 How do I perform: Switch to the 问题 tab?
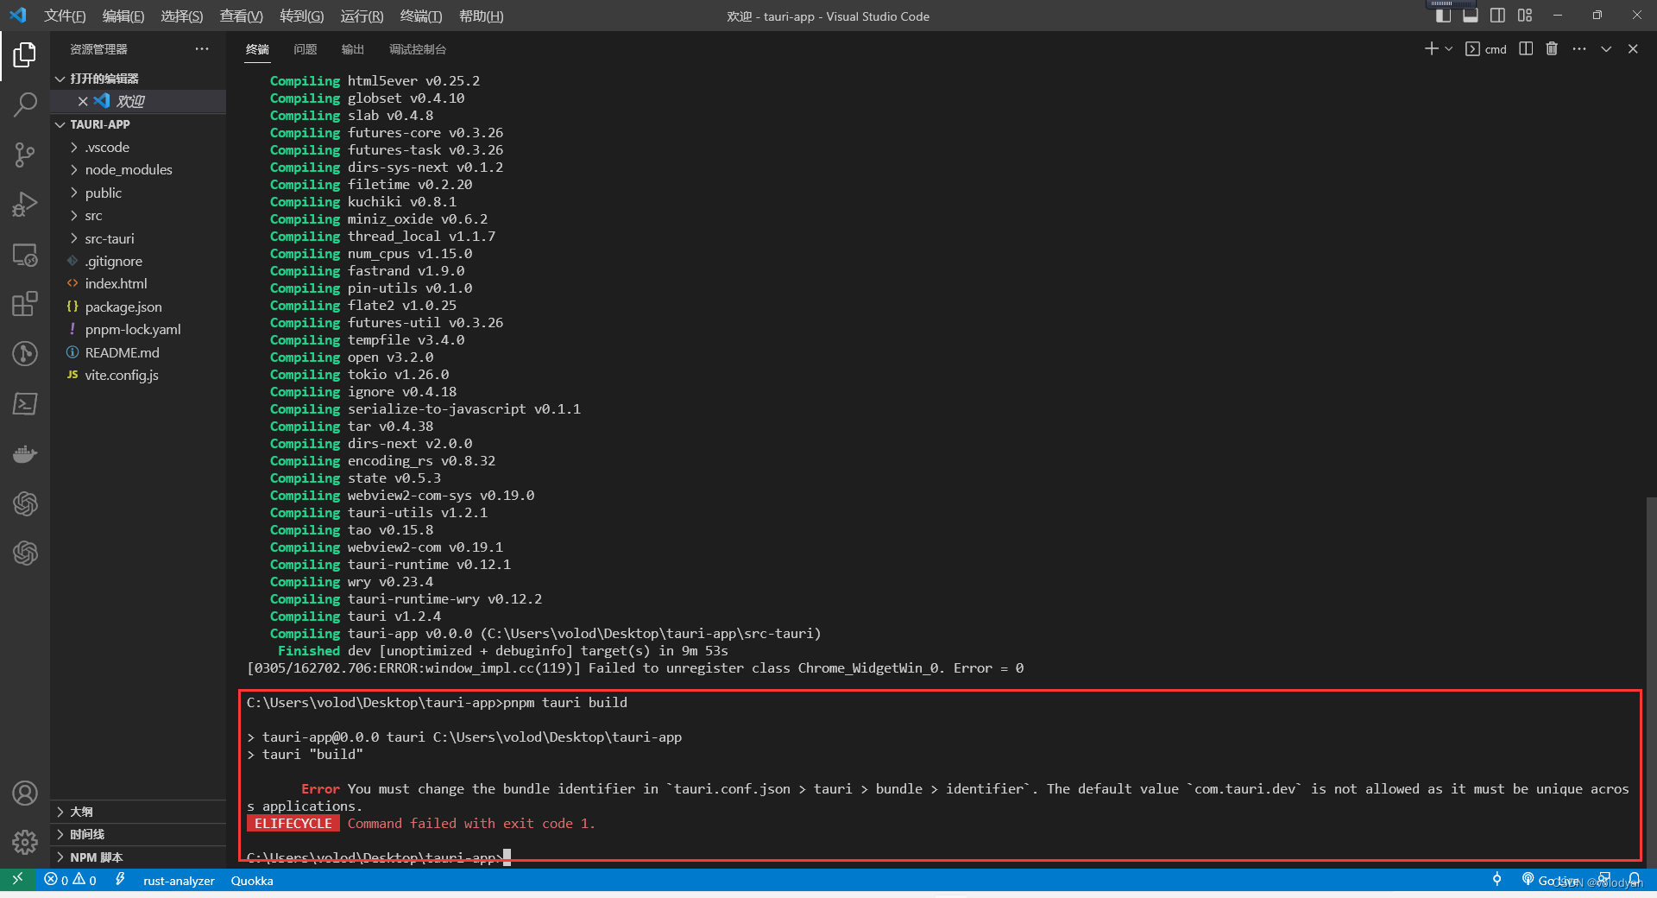(x=306, y=49)
